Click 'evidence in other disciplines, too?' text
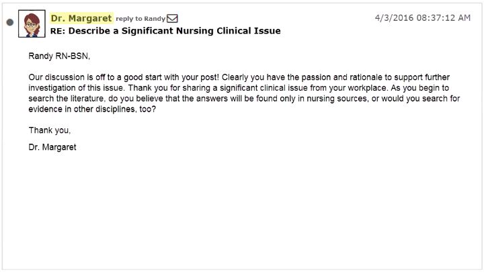Screen dimensions: 484x272 coord(92,109)
